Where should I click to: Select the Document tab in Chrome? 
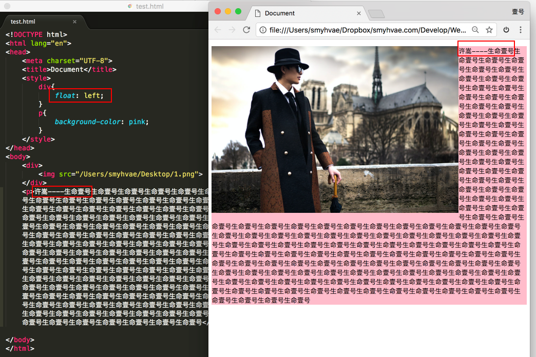coord(307,13)
